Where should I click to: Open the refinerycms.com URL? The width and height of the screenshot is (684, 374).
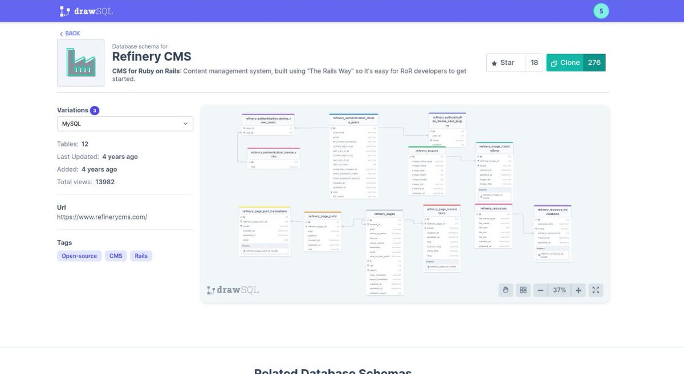click(102, 217)
